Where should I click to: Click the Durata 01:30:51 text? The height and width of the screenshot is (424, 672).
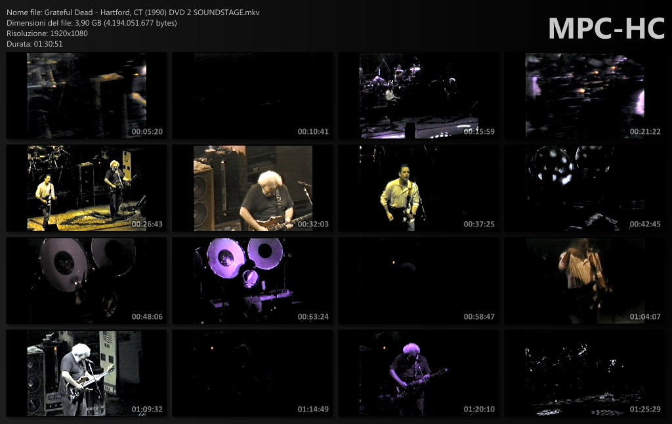(x=35, y=43)
